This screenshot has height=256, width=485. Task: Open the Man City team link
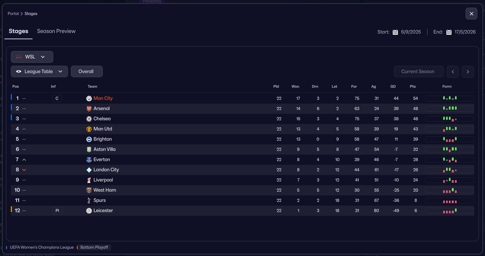click(103, 98)
